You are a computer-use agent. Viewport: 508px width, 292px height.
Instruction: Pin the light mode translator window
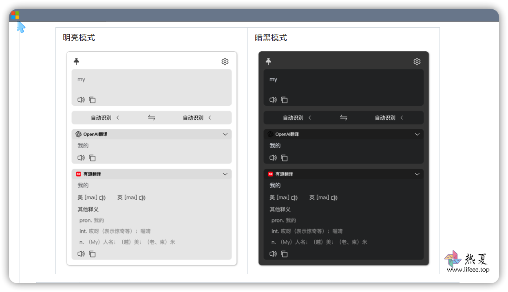click(x=76, y=61)
